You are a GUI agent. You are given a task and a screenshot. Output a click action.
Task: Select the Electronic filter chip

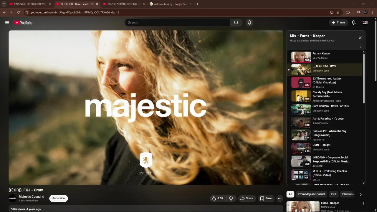click(x=348, y=194)
